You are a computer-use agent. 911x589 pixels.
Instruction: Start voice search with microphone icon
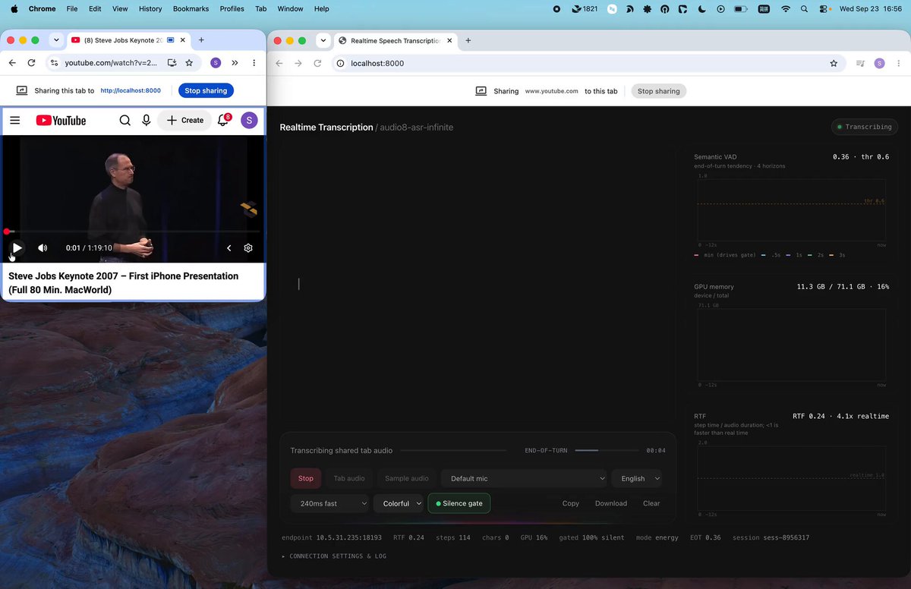(x=147, y=120)
